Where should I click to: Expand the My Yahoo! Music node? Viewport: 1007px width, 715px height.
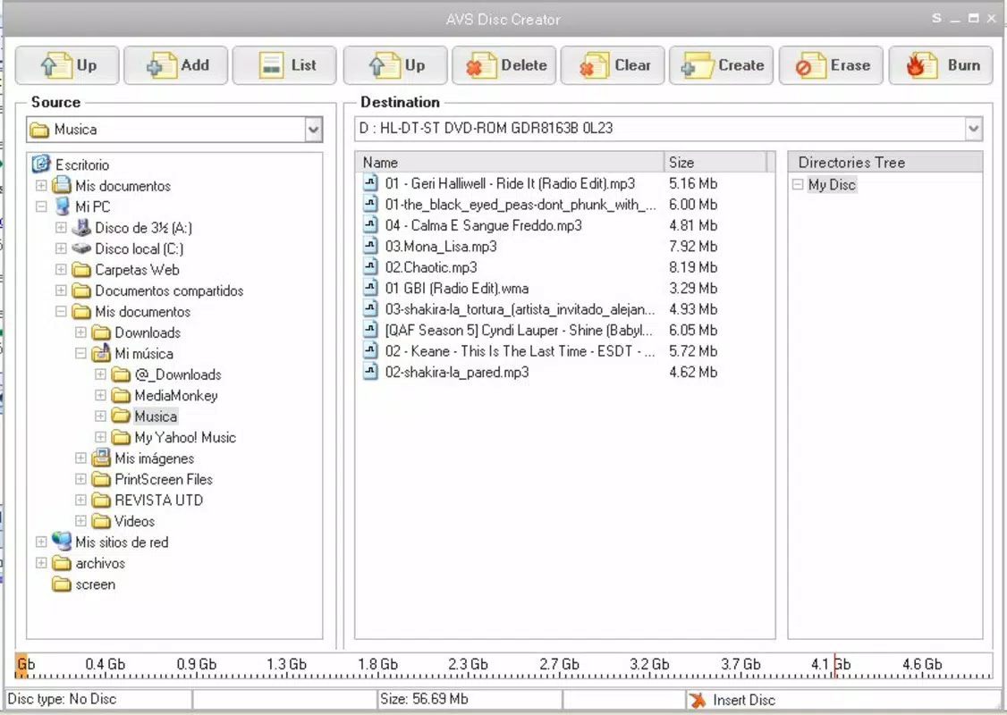click(x=101, y=437)
